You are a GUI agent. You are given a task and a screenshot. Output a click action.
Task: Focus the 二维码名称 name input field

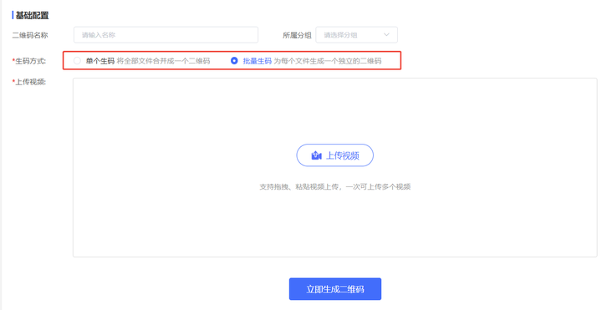point(166,35)
